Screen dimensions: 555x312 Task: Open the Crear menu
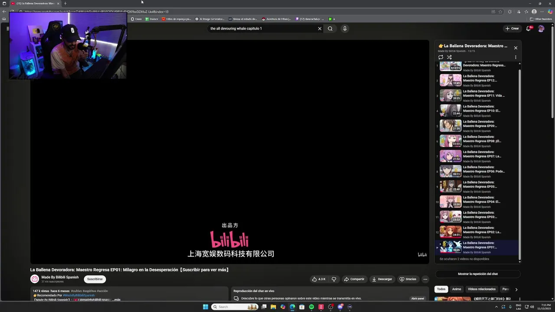512,29
